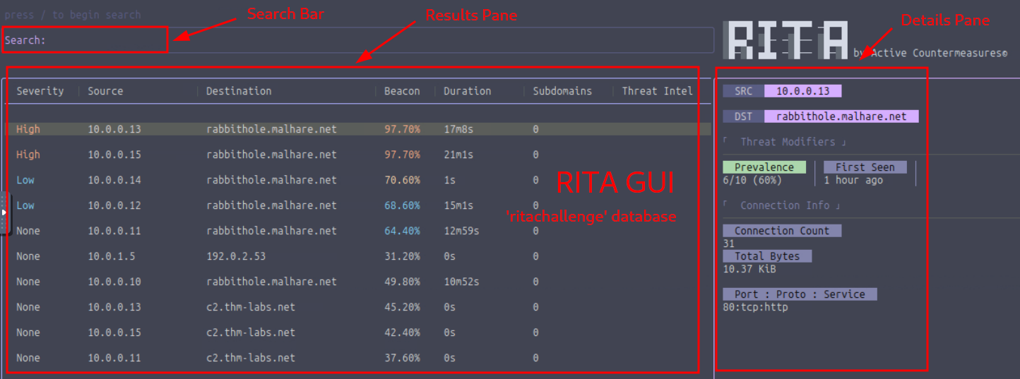
Task: Click the First Seen badge
Action: [865, 167]
